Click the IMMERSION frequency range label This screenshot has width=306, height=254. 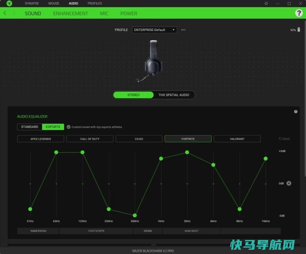coord(38,231)
